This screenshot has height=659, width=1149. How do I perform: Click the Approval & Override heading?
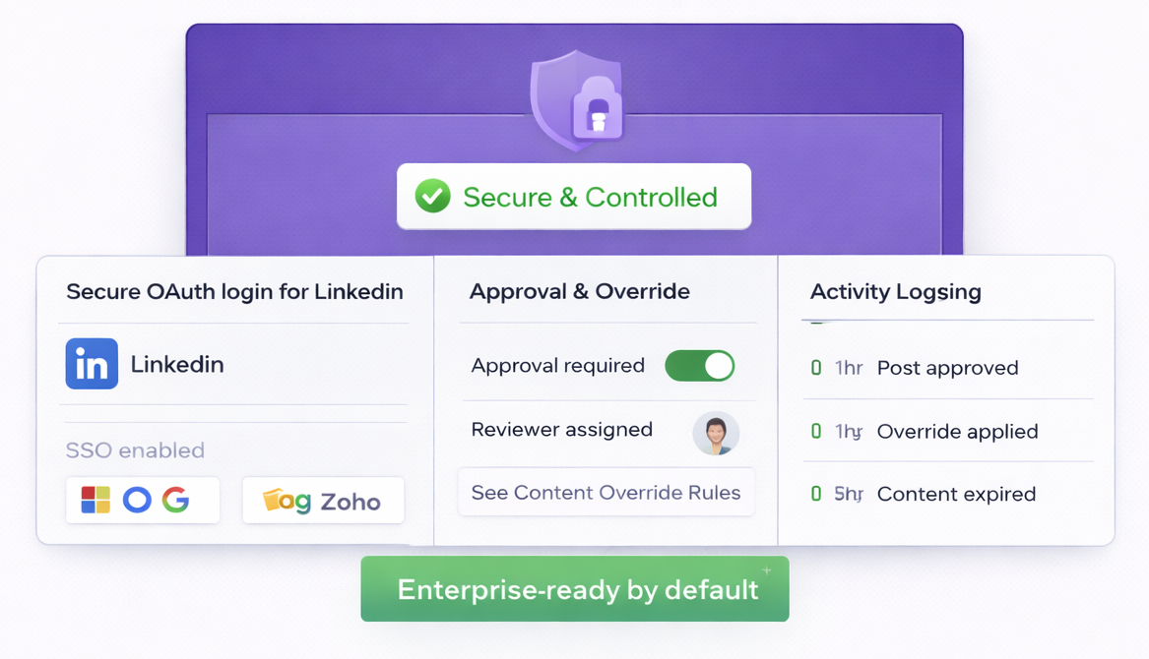click(x=579, y=291)
